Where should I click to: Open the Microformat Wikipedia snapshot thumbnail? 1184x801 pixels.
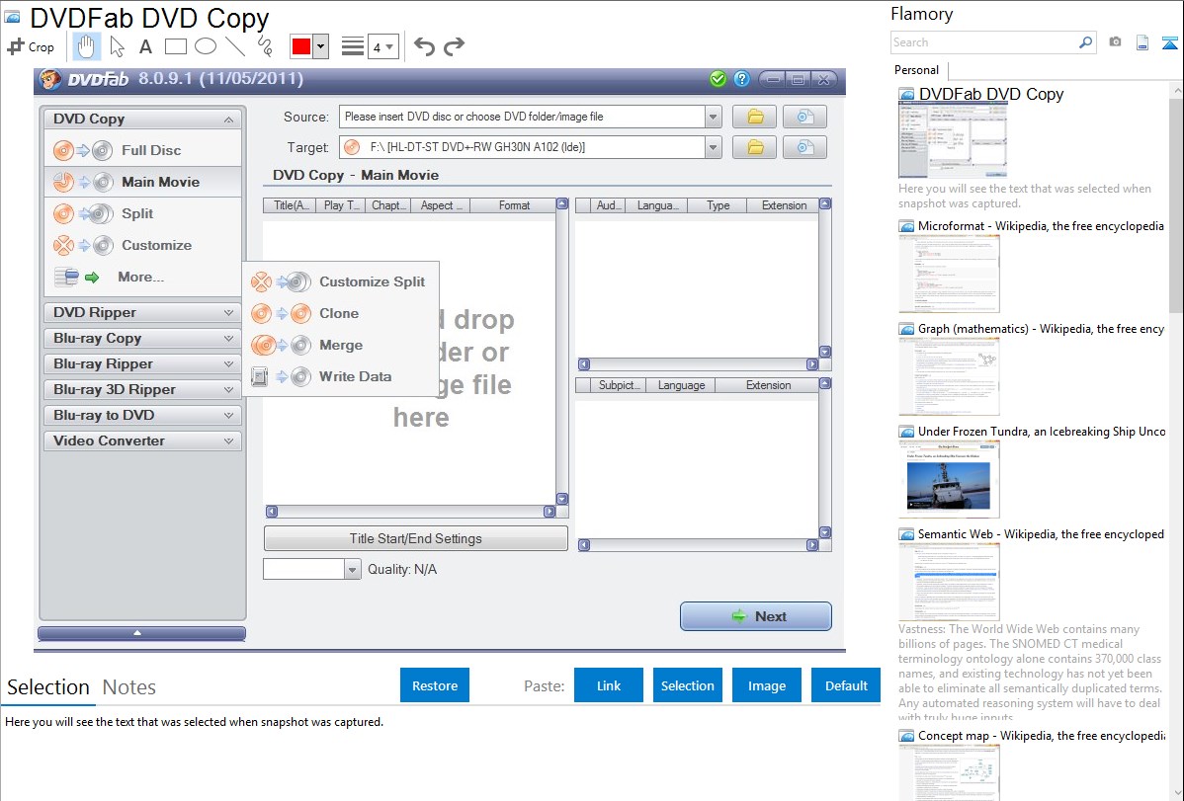coord(949,274)
